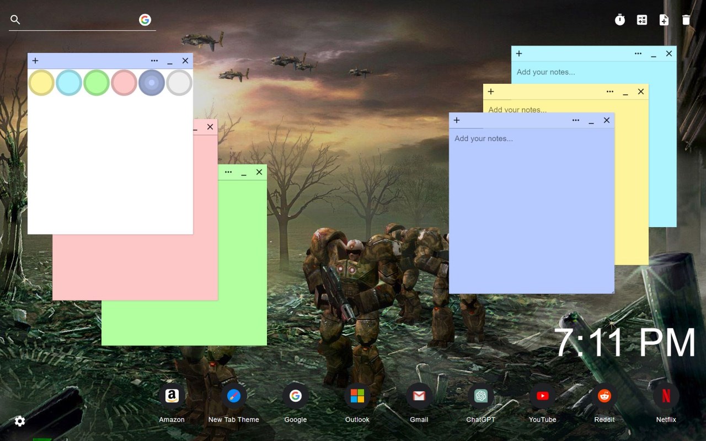Viewport: 706px width, 441px height.
Task: Minimize the lavender note
Action: tap(591, 121)
